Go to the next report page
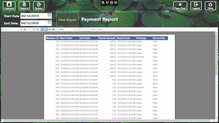 [21, 29]
